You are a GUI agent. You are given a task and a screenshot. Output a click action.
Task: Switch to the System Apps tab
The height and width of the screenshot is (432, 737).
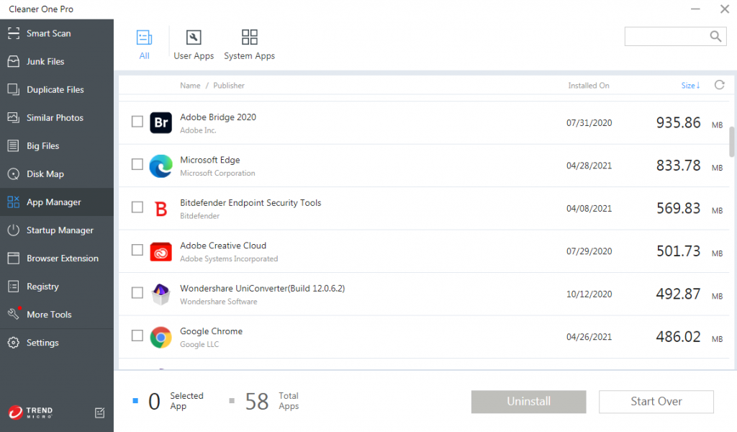pyautogui.click(x=250, y=45)
